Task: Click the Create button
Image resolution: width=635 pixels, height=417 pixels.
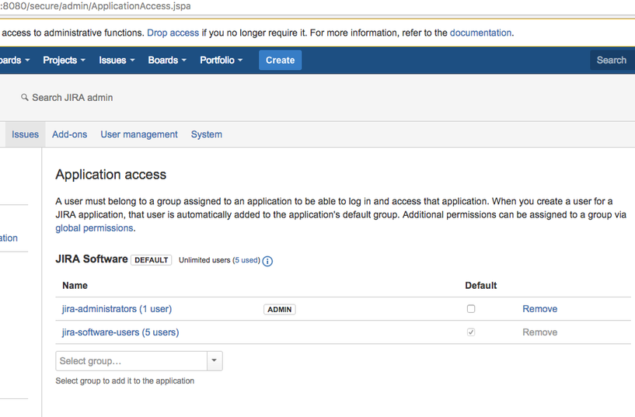Action: 281,61
